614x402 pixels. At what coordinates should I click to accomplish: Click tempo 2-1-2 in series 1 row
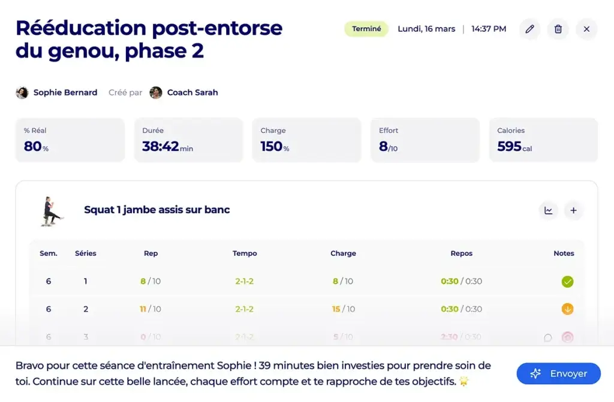click(x=245, y=282)
